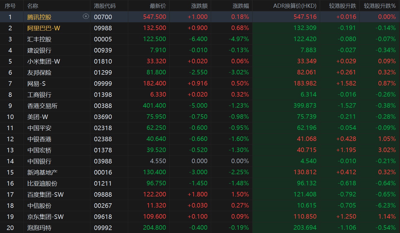The image size is (400, 233).
Task: Click the 较港股升跌 column header
Action: [342, 6]
